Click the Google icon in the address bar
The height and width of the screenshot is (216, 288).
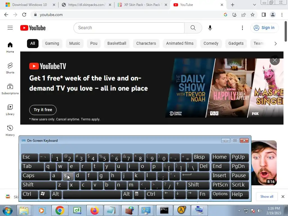(225, 15)
